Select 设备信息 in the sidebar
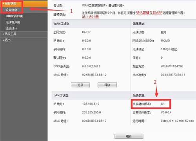 point(11,10)
